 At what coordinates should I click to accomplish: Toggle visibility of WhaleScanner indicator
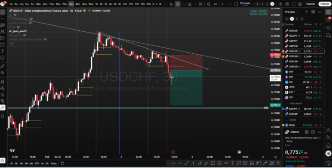coord(31,19)
